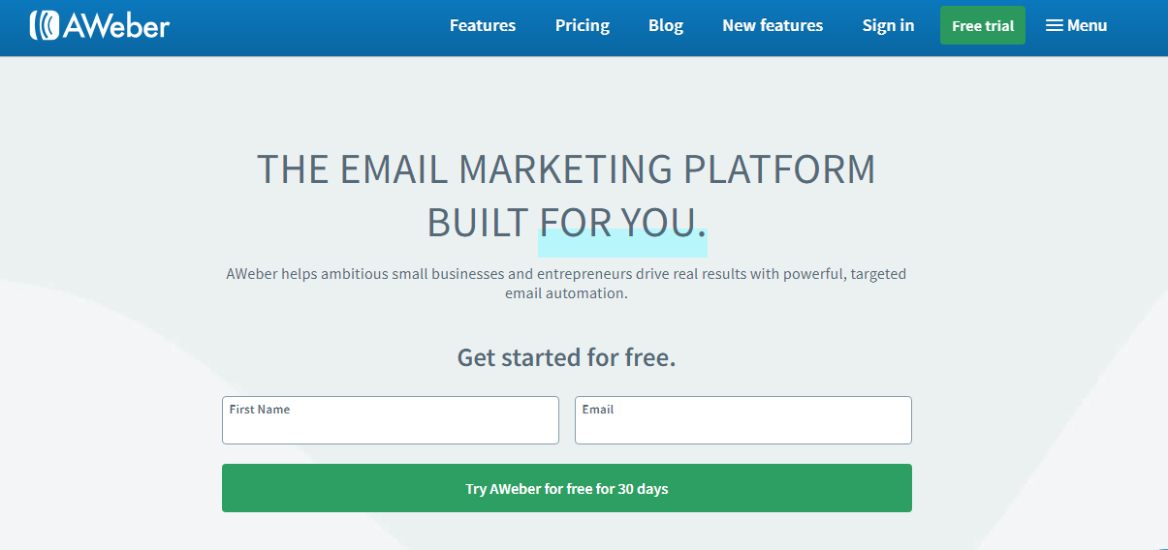Open the Features page

click(x=483, y=26)
